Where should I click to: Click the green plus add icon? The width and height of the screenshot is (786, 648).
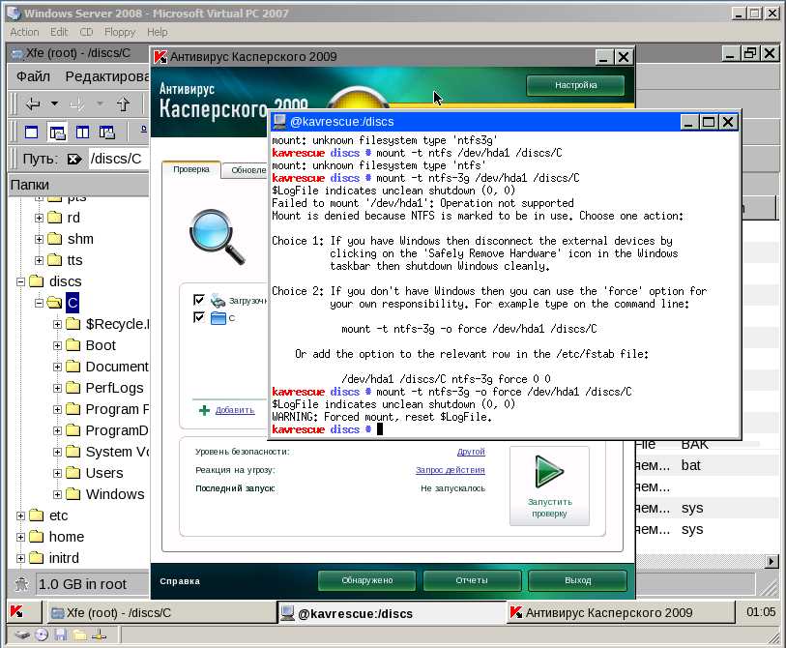pos(205,410)
